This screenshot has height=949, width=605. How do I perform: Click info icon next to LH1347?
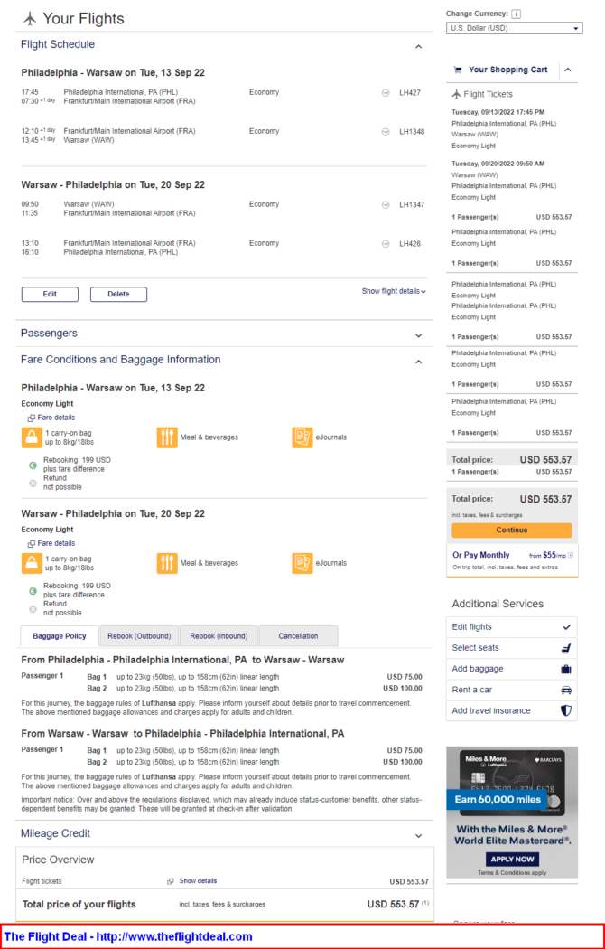click(x=386, y=205)
